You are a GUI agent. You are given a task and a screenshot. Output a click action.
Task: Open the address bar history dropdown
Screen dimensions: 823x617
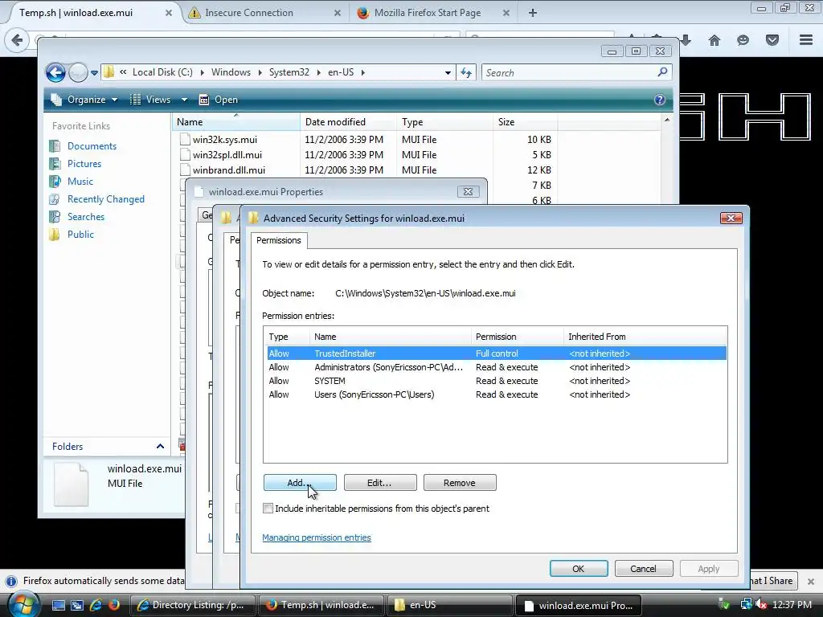(x=448, y=73)
